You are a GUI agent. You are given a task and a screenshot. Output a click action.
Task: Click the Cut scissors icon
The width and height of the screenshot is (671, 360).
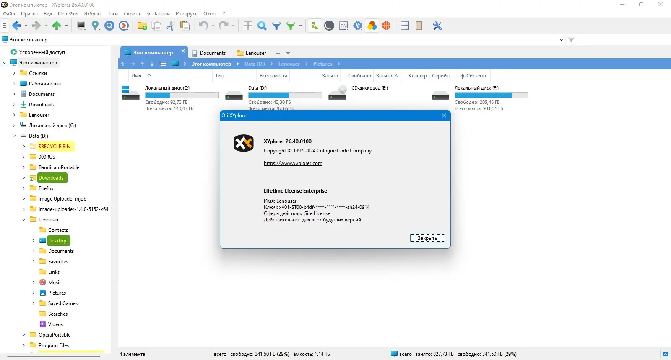pyautogui.click(x=170, y=26)
